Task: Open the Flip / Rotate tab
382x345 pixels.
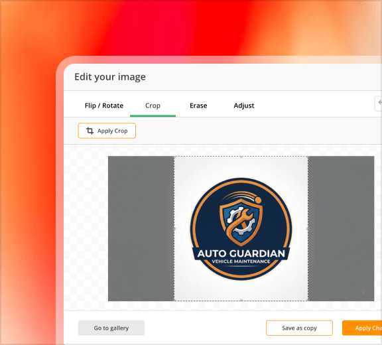Action: [x=104, y=105]
